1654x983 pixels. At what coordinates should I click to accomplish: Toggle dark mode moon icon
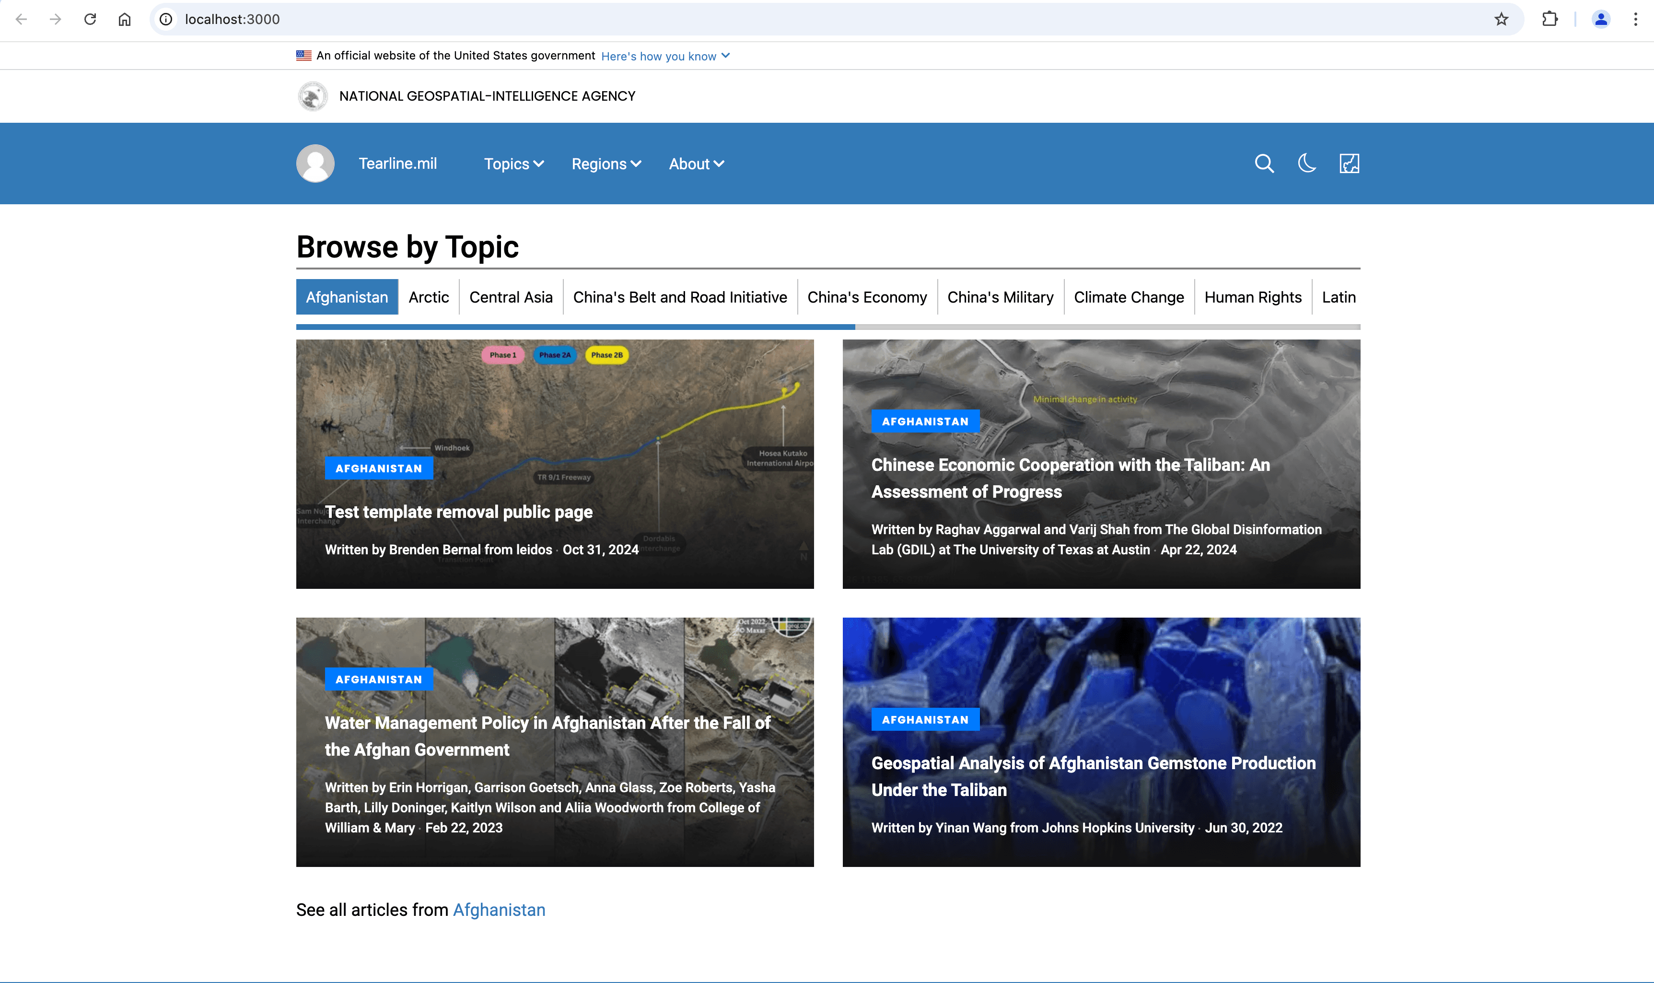(1306, 164)
